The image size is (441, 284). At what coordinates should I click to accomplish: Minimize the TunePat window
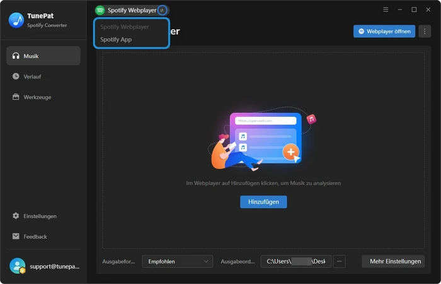400,10
